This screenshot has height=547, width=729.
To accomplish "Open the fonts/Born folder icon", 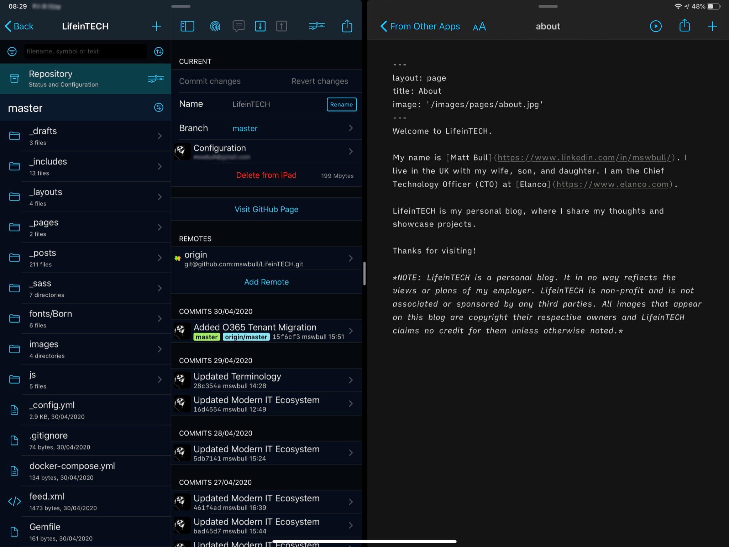I will (14, 318).
